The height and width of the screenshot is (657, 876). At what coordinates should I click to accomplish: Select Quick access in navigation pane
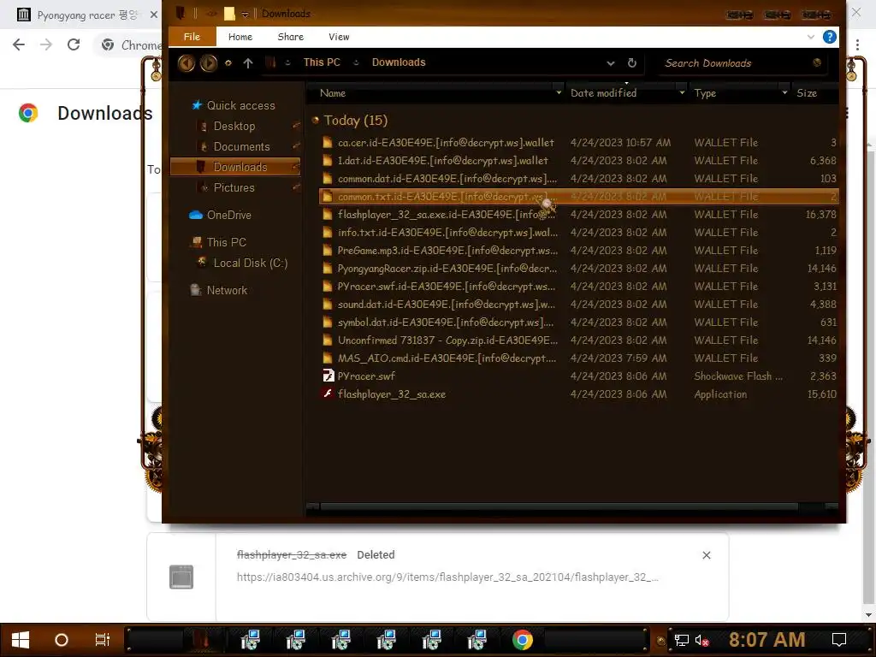240,105
